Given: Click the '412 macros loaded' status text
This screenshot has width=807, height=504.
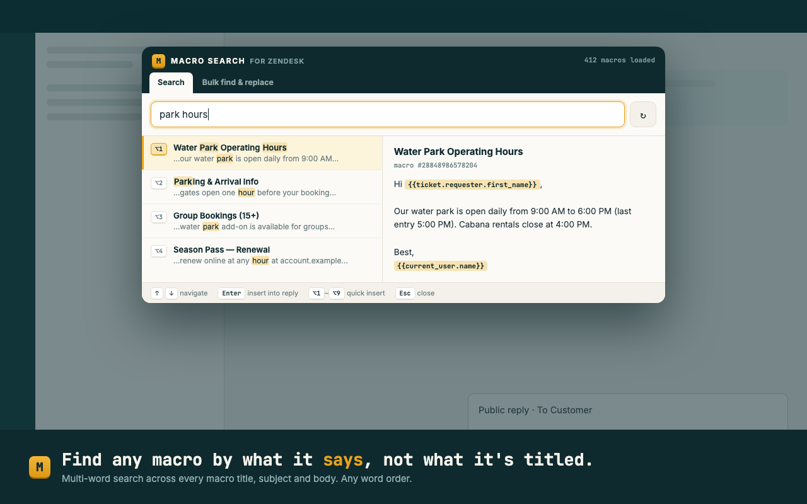Looking at the screenshot, I should click(x=620, y=60).
